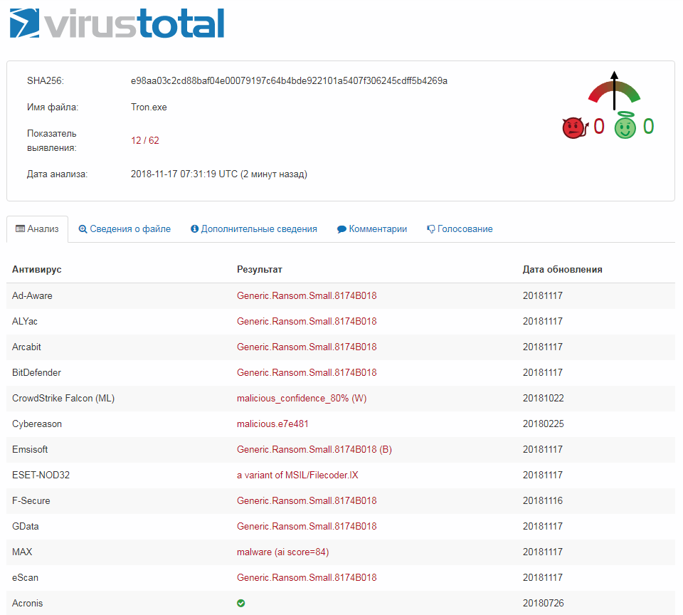
Task: Click update date 20180726 for Acronis
Action: pos(543,603)
